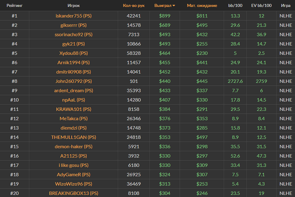Open THEMULL1GAN (PS) profile
The height and width of the screenshot is (197, 295).
(74, 137)
